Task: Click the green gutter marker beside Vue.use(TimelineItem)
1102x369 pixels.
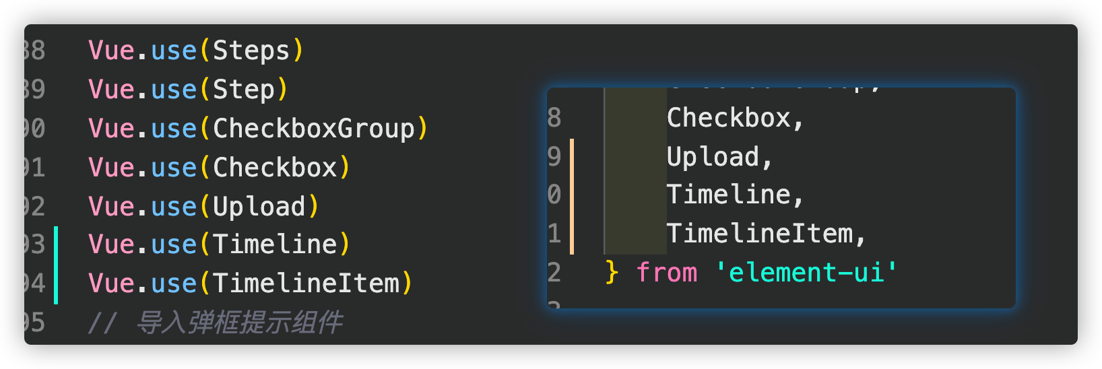Action: pyautogui.click(x=56, y=284)
